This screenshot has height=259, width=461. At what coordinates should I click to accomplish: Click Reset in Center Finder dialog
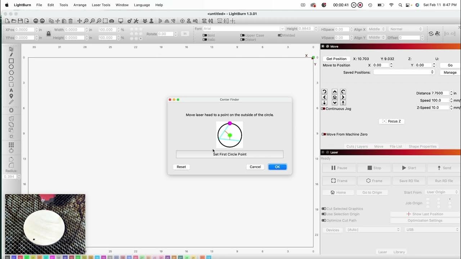pyautogui.click(x=182, y=167)
